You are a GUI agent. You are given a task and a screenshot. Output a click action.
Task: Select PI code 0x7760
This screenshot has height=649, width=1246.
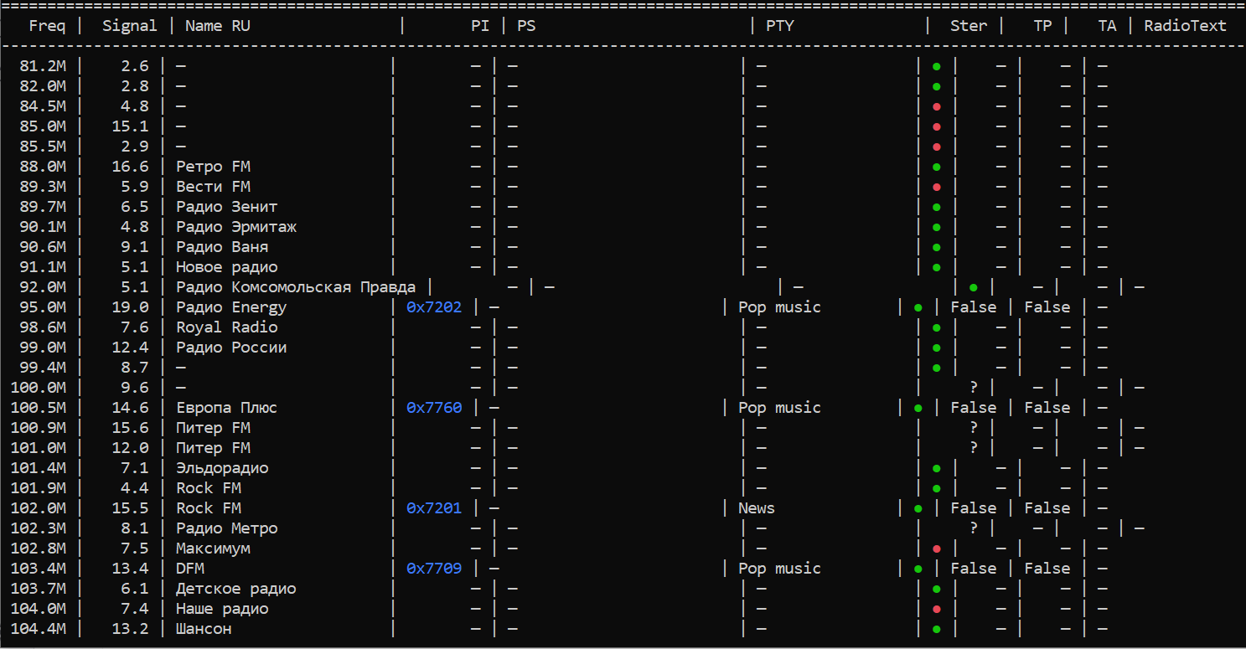pyautogui.click(x=434, y=408)
